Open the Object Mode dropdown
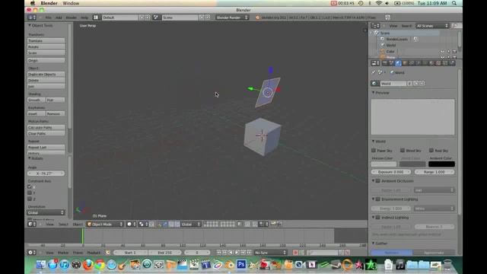Image resolution: width=487 pixels, height=274 pixels. 105,224
